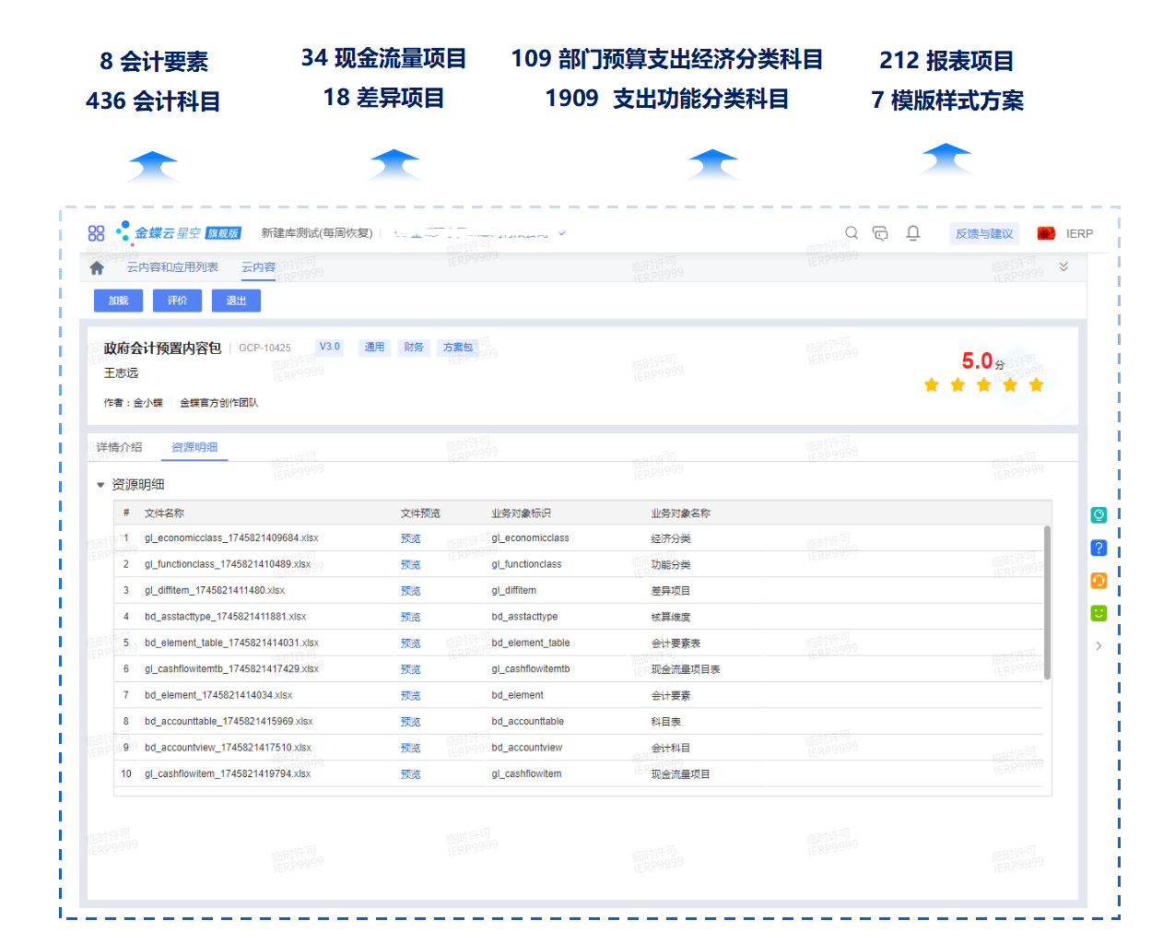Open the orange customer service headset icon
This screenshot has height=944, width=1175.
(1099, 580)
